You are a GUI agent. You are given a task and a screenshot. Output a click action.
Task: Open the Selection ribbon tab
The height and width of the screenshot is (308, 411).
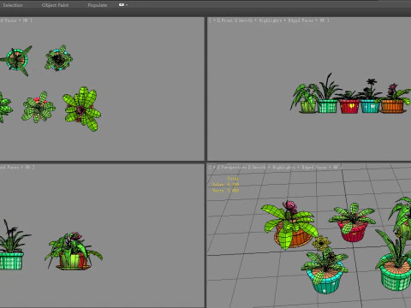[x=13, y=5]
